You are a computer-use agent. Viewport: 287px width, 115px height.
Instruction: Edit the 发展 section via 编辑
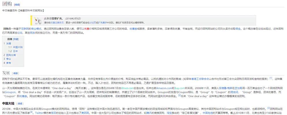point(16,73)
